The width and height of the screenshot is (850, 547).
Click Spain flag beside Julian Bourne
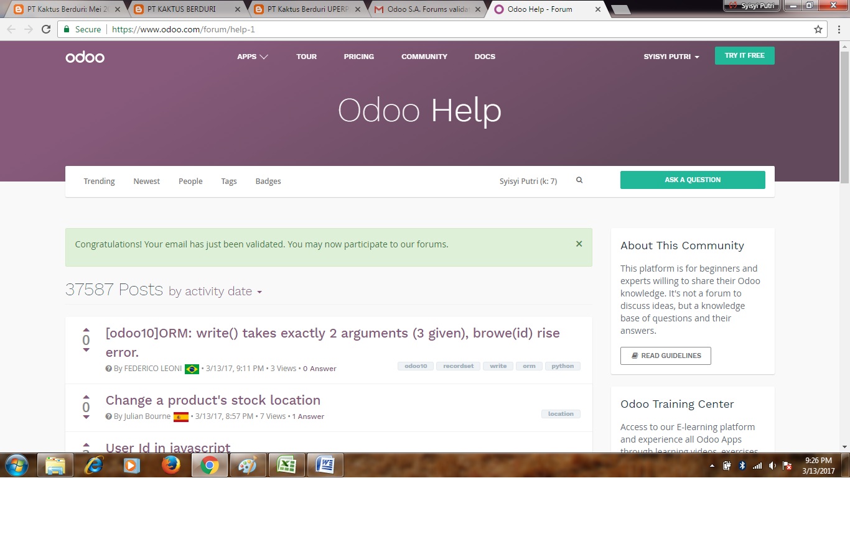coord(181,417)
